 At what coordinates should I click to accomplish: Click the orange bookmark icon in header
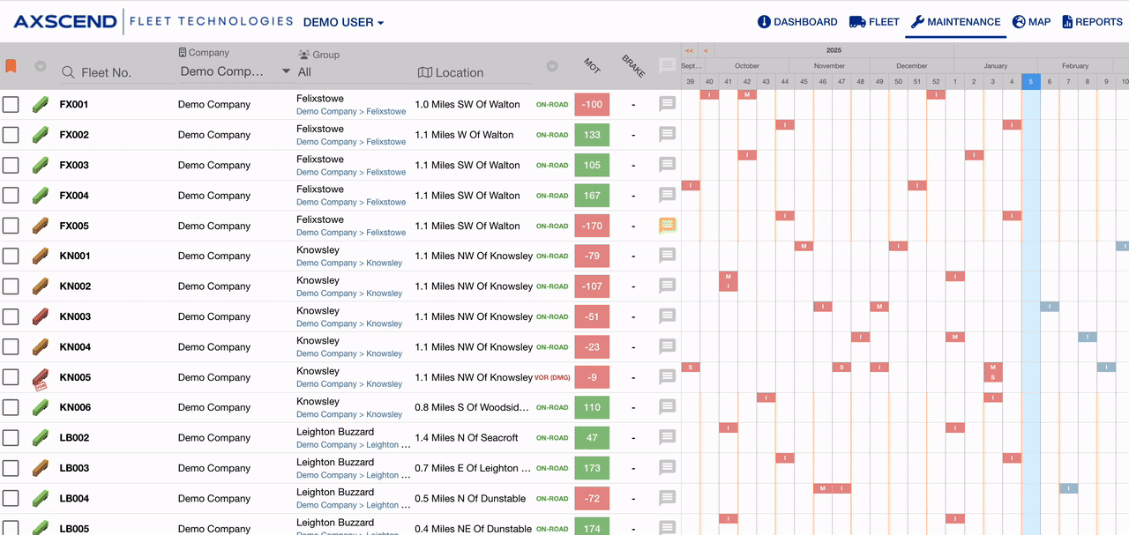tap(11, 66)
